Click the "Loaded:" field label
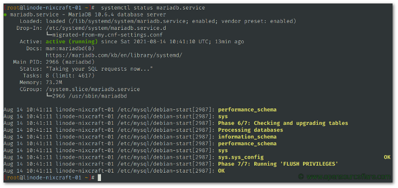The image size is (398, 188). 31,21
